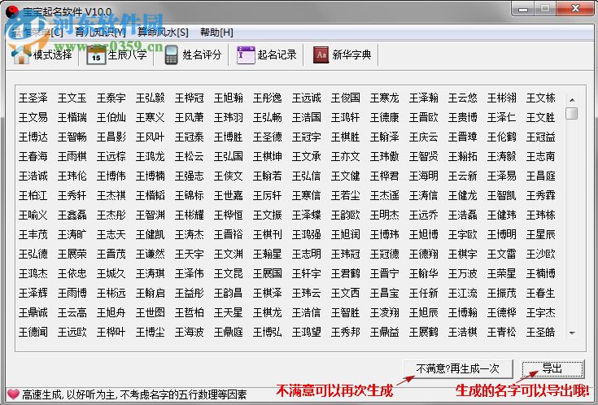Select the name 王志天
598x405 pixels.
[111, 234]
